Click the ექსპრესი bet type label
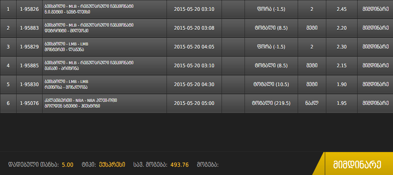The height and width of the screenshot is (175, 393). [x=112, y=165]
